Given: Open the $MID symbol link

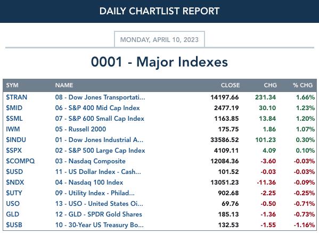Looking at the screenshot, I should click(14, 108).
